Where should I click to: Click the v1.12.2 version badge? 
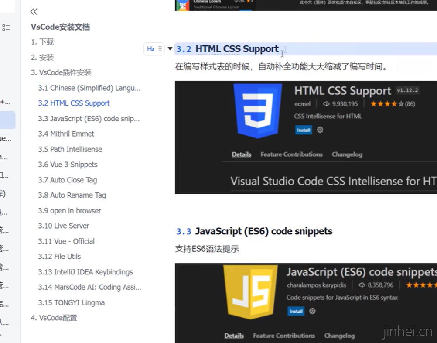407,90
